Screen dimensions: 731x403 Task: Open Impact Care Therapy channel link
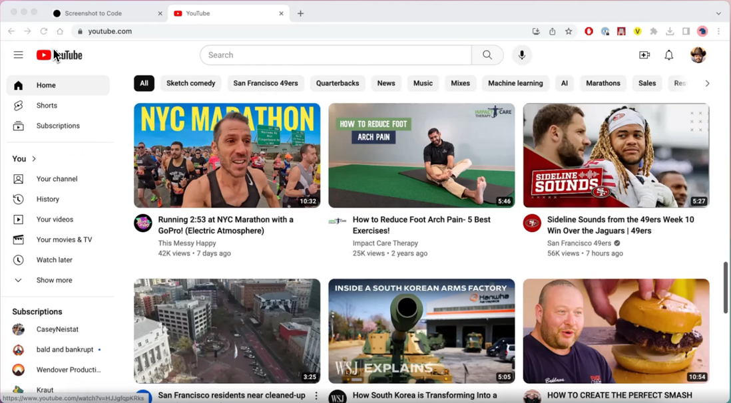pos(385,243)
